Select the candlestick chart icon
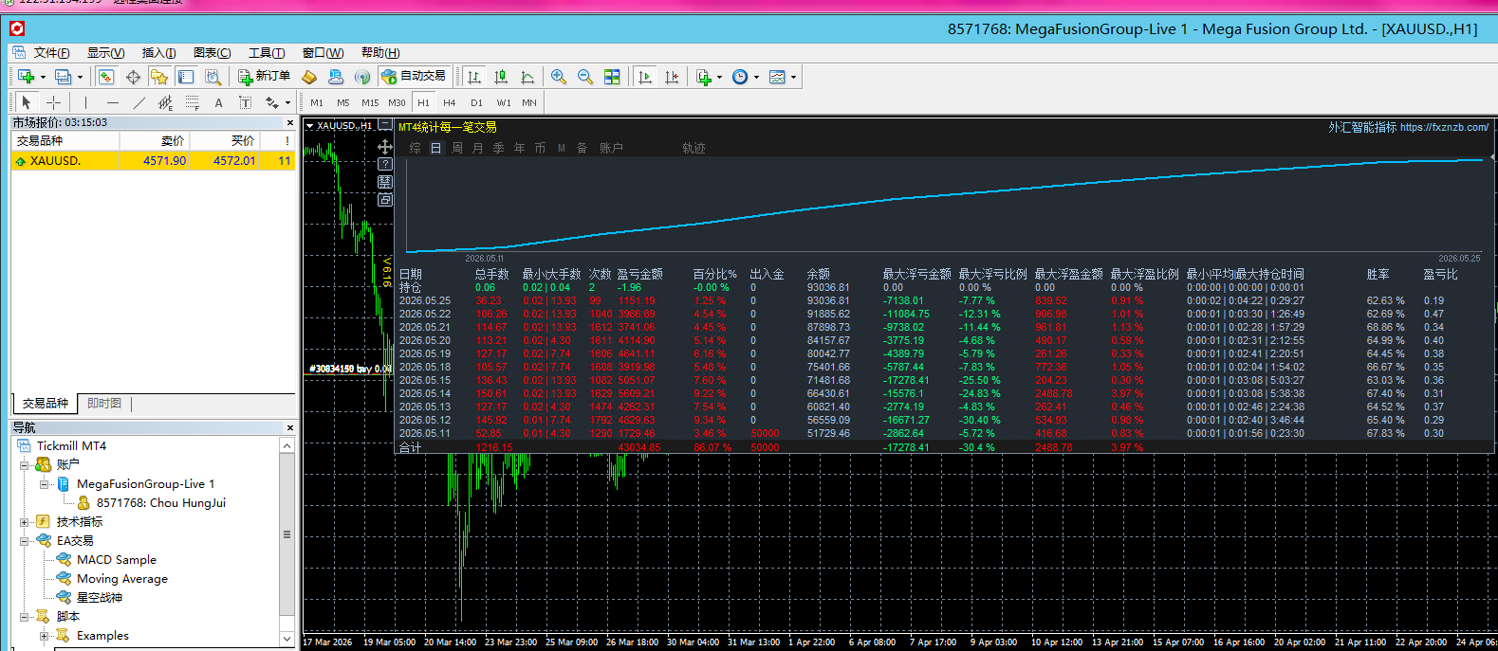This screenshot has height=651, width=1498. (501, 77)
